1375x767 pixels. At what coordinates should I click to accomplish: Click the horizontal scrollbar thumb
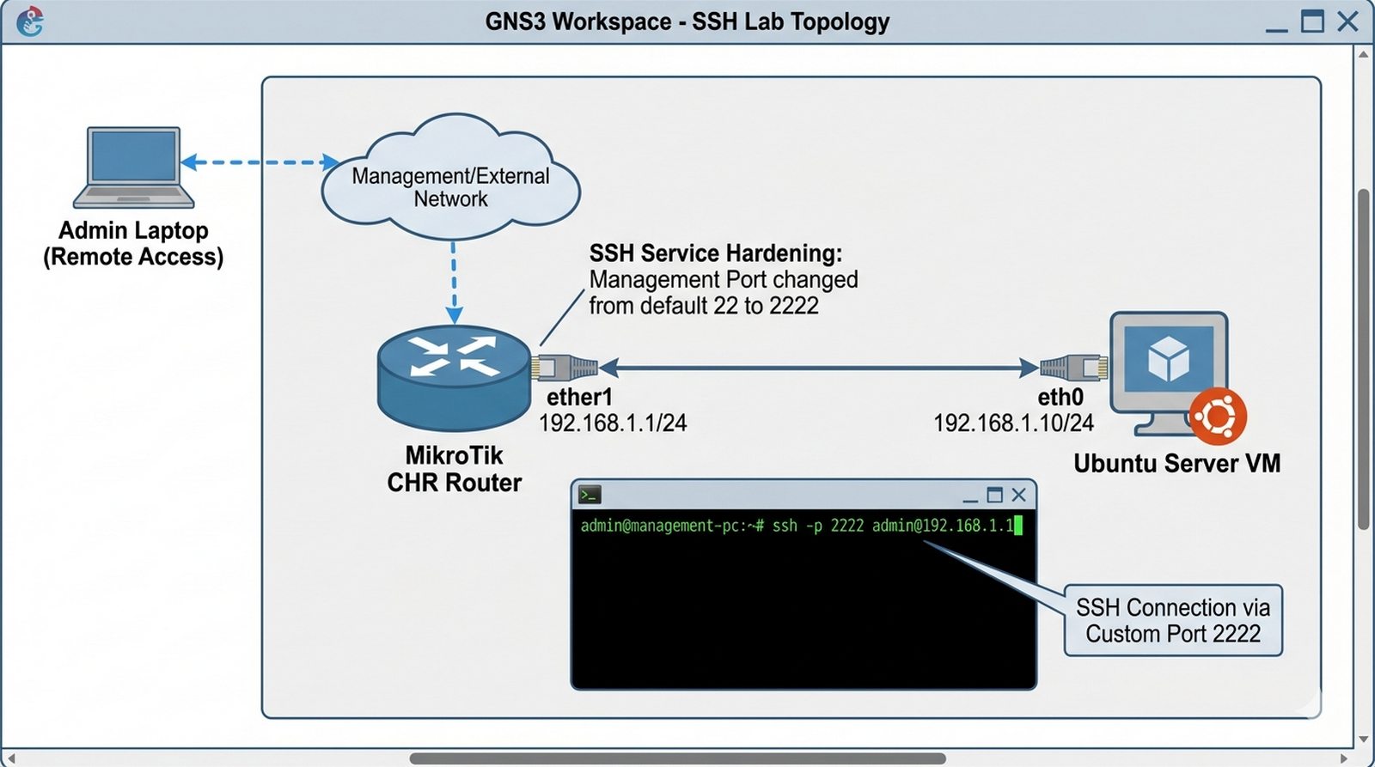tap(677, 758)
